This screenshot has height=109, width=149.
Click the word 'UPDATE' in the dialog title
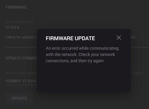85,38
